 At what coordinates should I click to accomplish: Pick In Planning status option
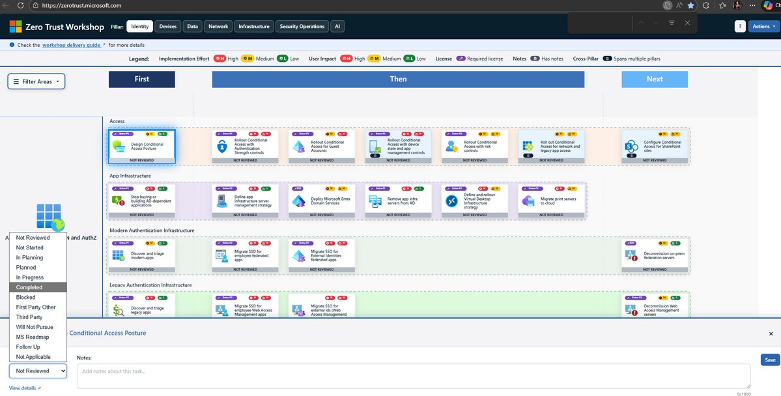pyautogui.click(x=38, y=257)
